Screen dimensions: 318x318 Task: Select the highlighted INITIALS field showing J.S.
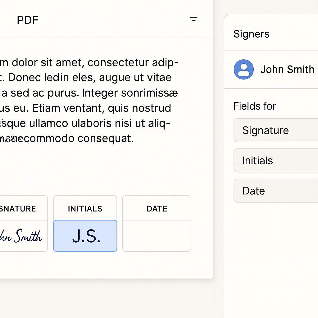85,235
